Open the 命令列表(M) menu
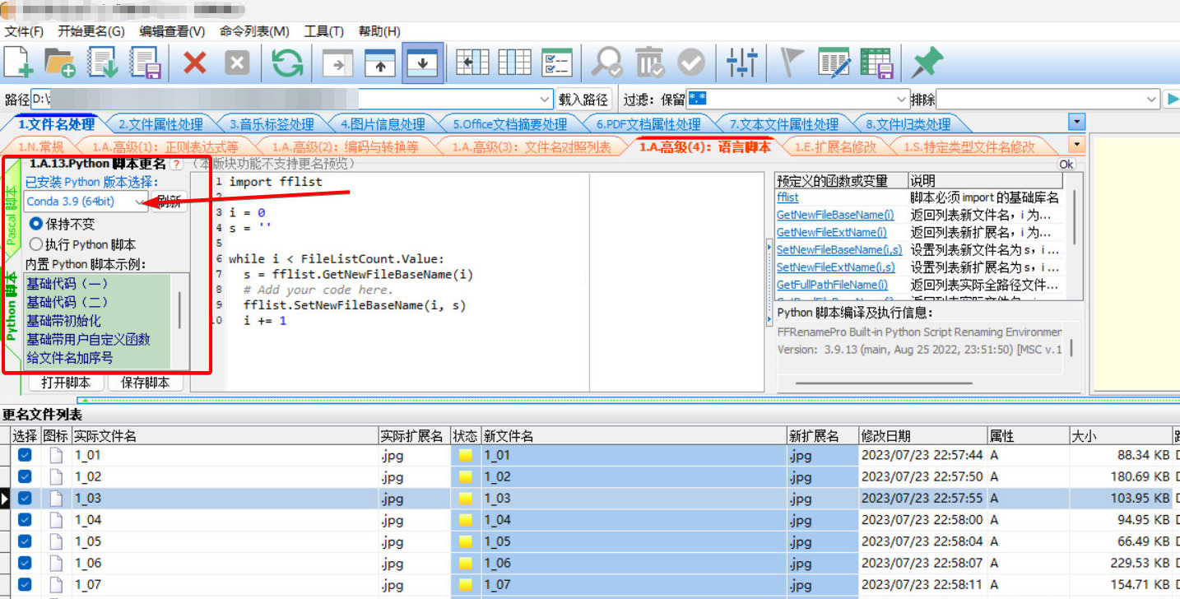Screen dimensions: 1180x599 coord(254,31)
